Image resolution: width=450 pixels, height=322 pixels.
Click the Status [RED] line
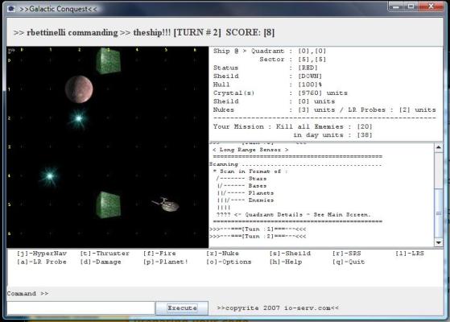tap(266, 68)
